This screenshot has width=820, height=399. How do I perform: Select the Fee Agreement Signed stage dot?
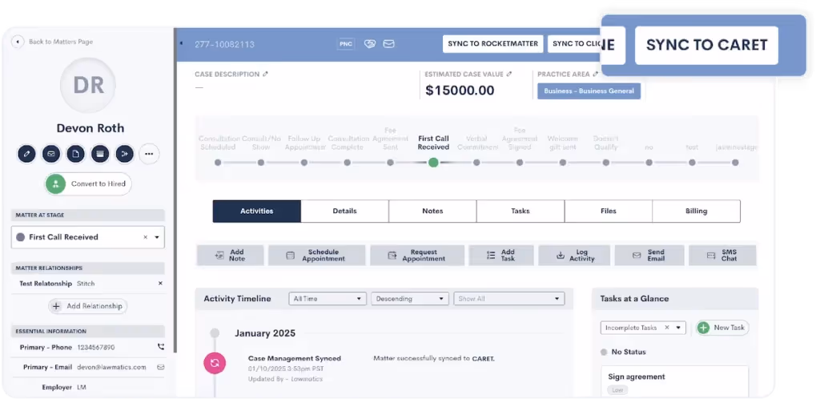(x=519, y=163)
